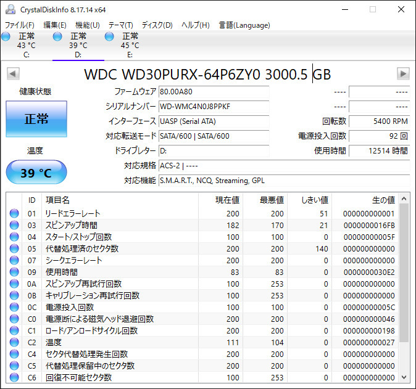Screen dimensions: 416x389
Task: Click raw value 0000000016FB in スピンアップ時間 row
Action: click(369, 226)
